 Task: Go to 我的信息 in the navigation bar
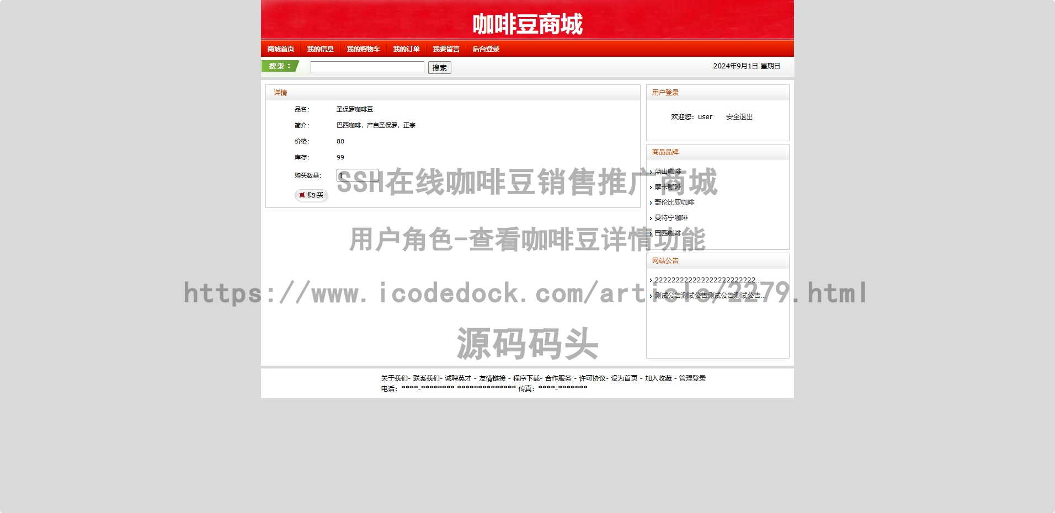(321, 49)
